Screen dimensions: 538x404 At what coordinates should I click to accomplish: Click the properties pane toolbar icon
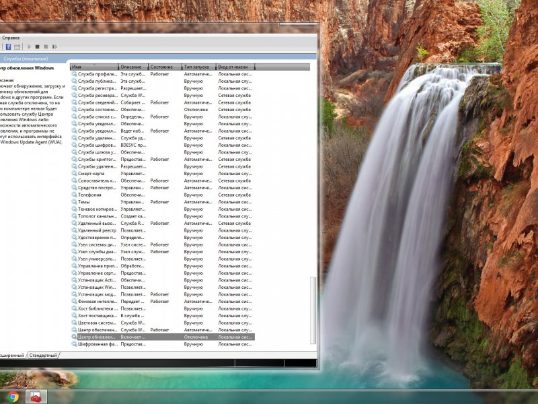pos(17,46)
